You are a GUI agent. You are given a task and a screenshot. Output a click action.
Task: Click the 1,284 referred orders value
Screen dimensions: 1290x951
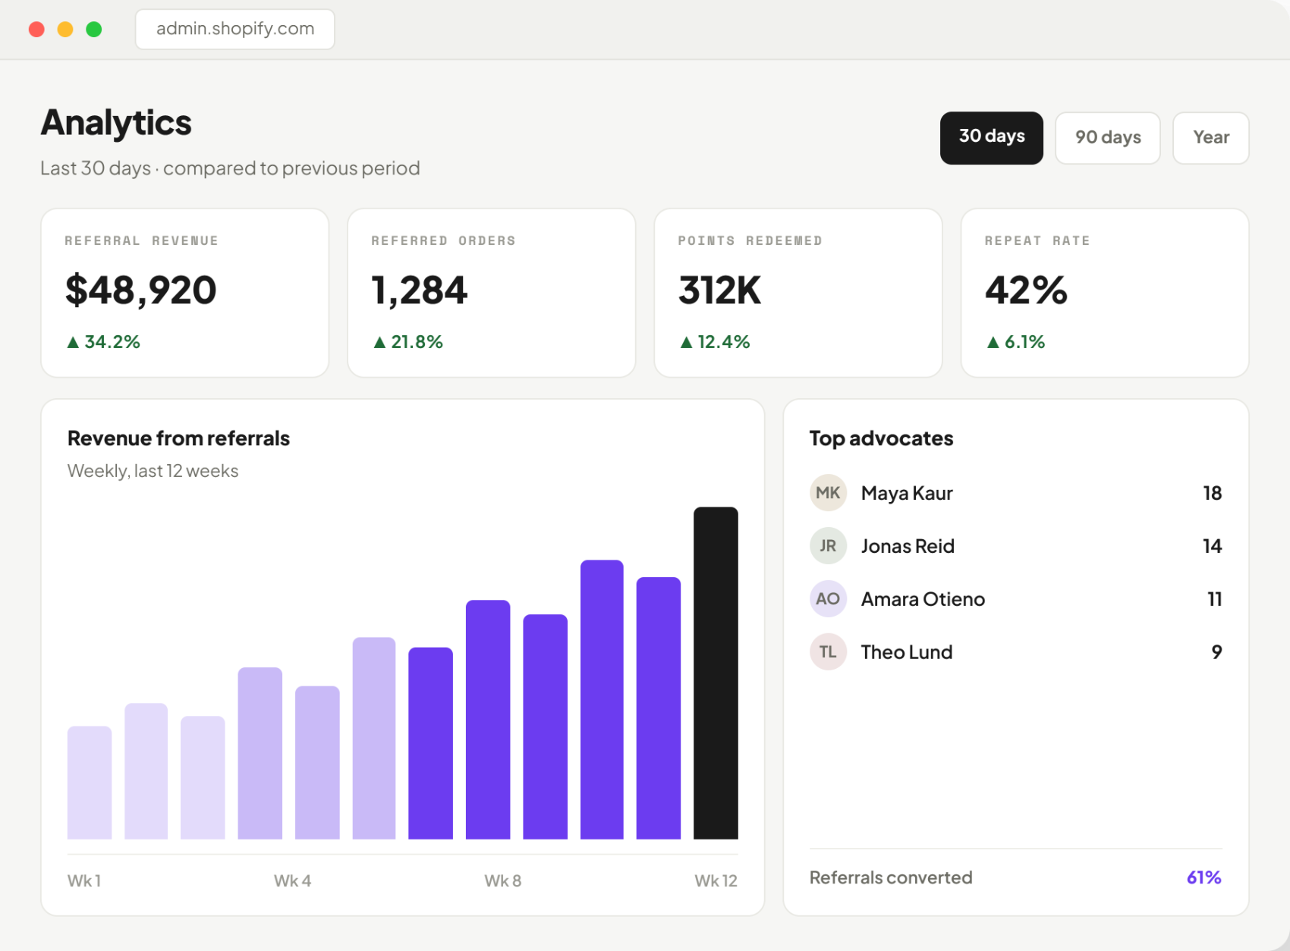click(x=419, y=290)
